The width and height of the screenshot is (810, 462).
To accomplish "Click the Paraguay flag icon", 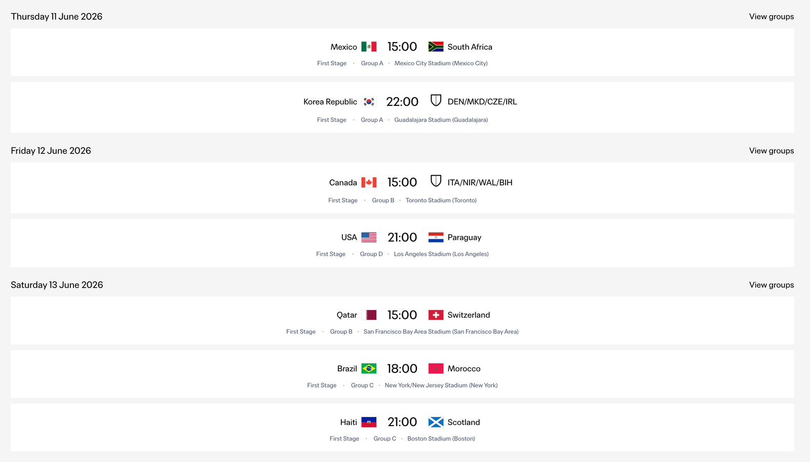I will pyautogui.click(x=436, y=238).
